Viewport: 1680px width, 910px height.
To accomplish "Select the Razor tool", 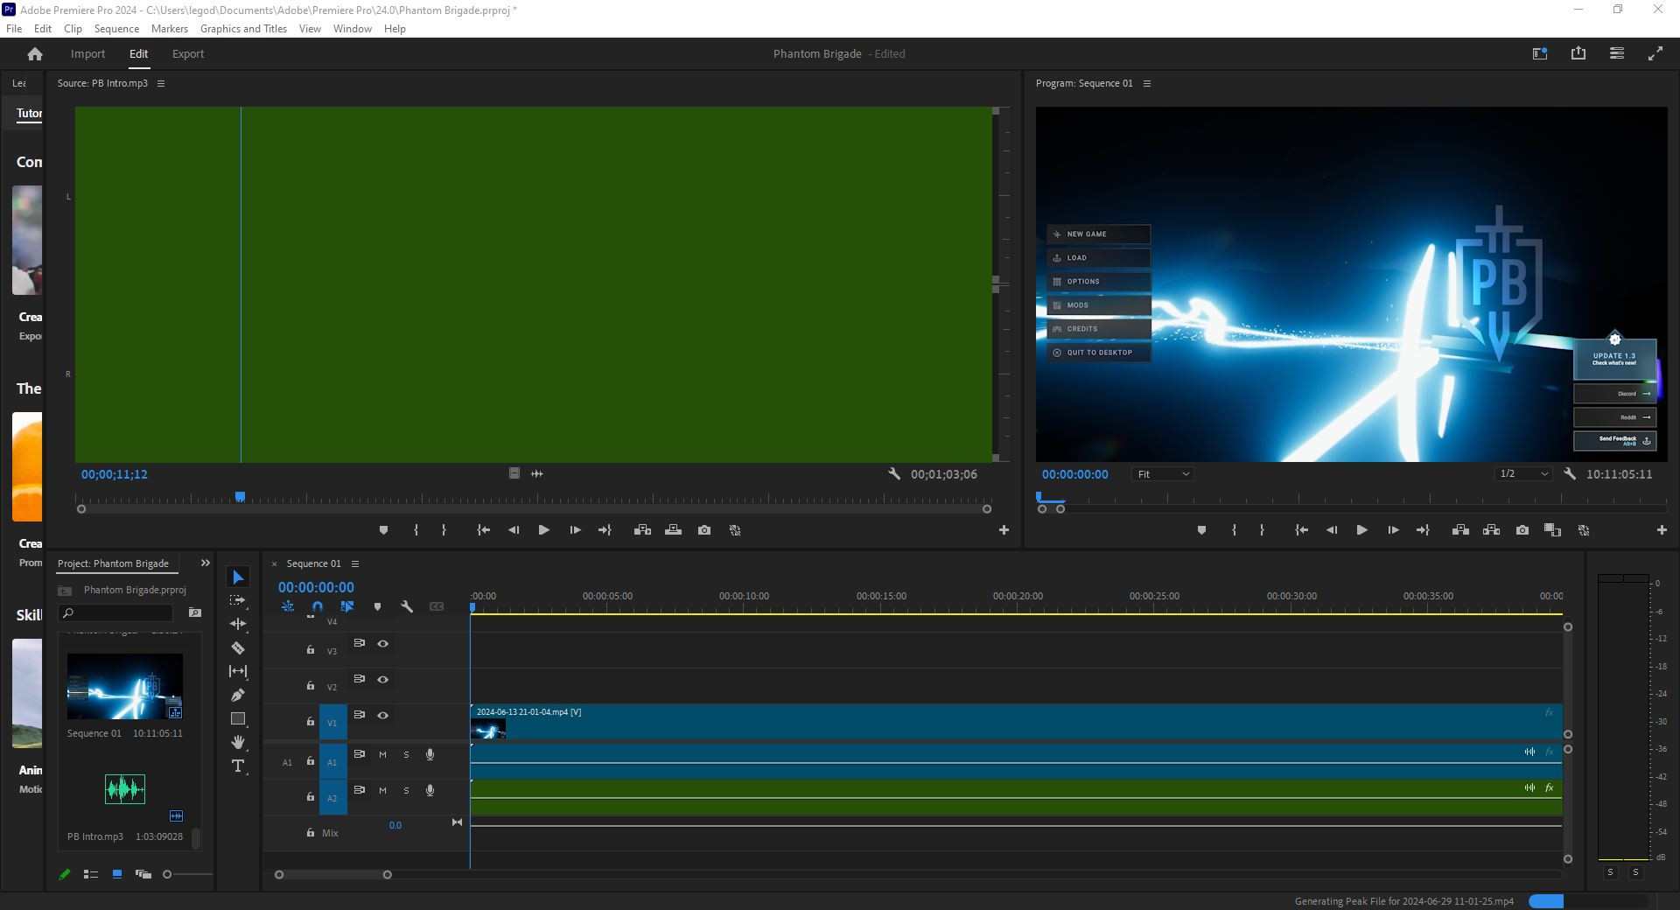I will (x=238, y=648).
